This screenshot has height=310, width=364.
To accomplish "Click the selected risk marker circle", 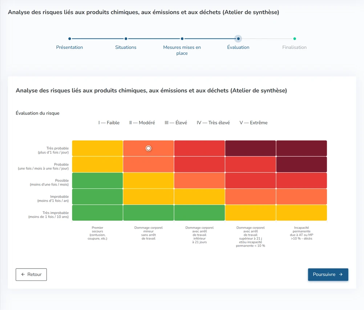I will (x=148, y=148).
